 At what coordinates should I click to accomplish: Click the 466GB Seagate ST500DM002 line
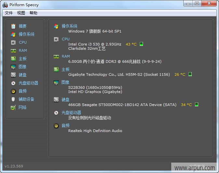[x=122, y=105]
